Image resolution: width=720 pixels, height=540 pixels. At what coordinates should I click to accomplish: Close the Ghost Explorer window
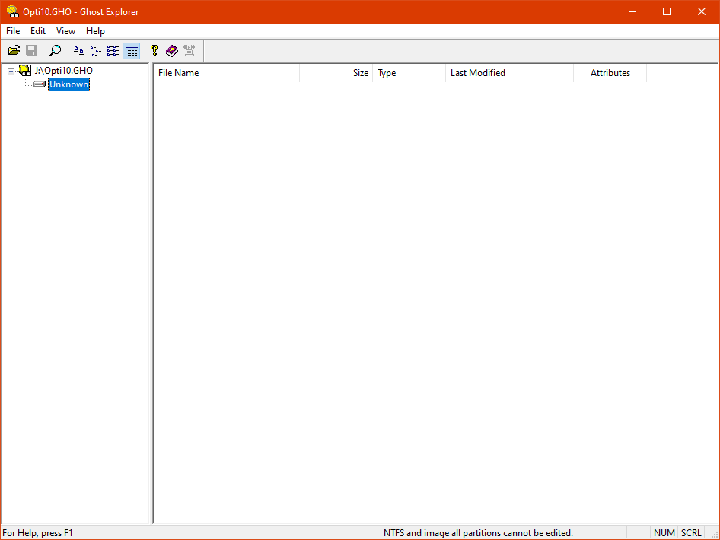pos(702,11)
